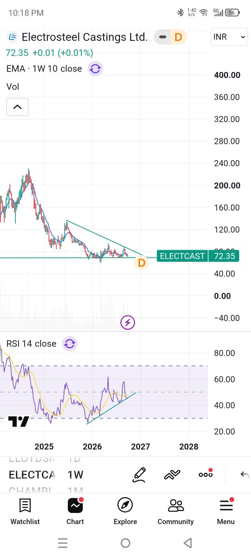The height and width of the screenshot is (557, 251).
Task: Tap the orange D badge beside title
Action: (178, 37)
